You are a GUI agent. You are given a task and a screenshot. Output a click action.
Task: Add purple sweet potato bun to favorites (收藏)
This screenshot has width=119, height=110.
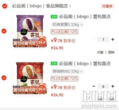coord(100,52)
